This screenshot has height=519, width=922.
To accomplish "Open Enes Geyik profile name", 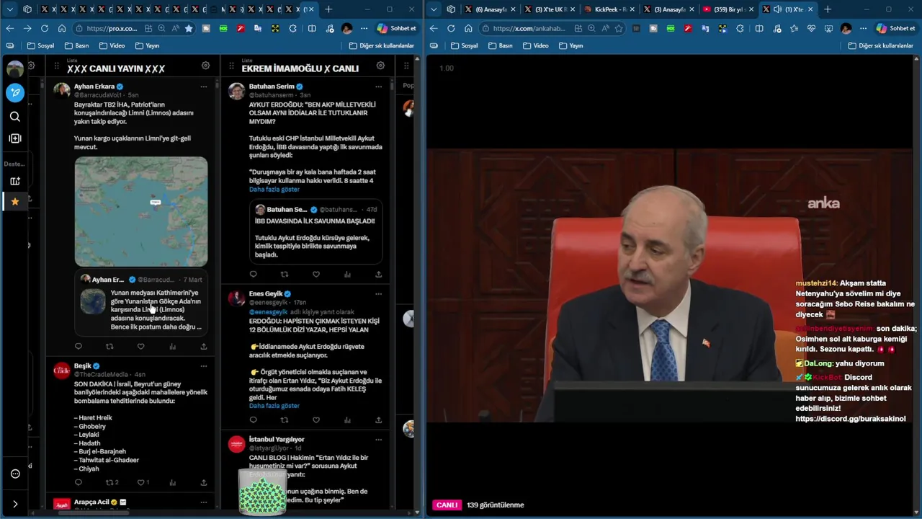I will tap(266, 294).
